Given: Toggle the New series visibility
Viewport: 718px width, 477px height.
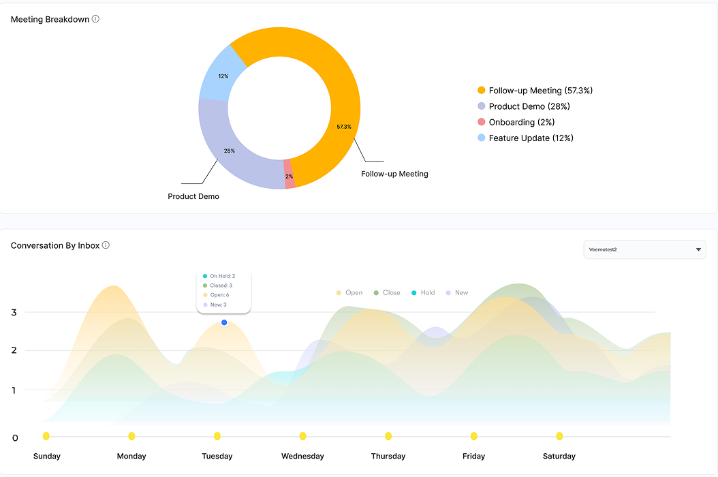Looking at the screenshot, I should click(x=450, y=292).
